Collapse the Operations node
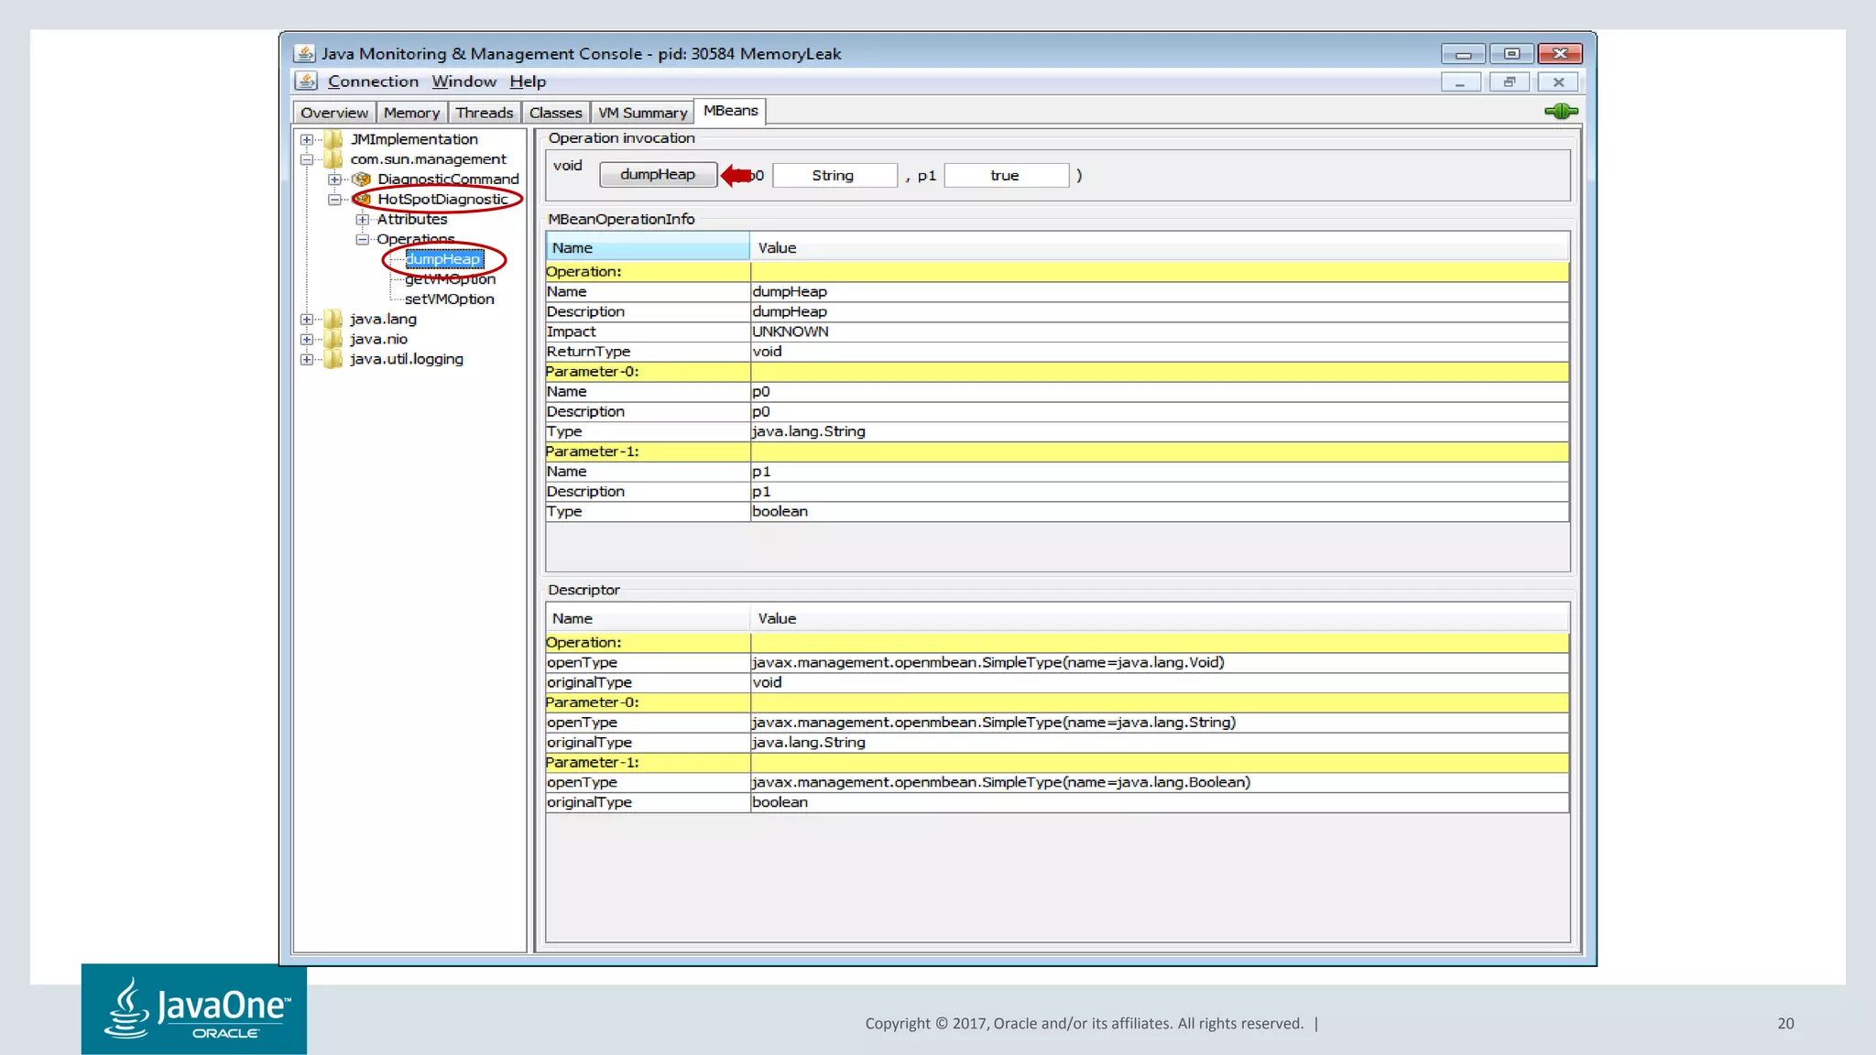The width and height of the screenshot is (1876, 1055). (x=362, y=240)
